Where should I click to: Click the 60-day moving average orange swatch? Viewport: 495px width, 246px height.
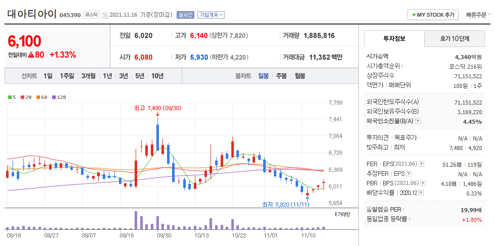click(x=38, y=97)
